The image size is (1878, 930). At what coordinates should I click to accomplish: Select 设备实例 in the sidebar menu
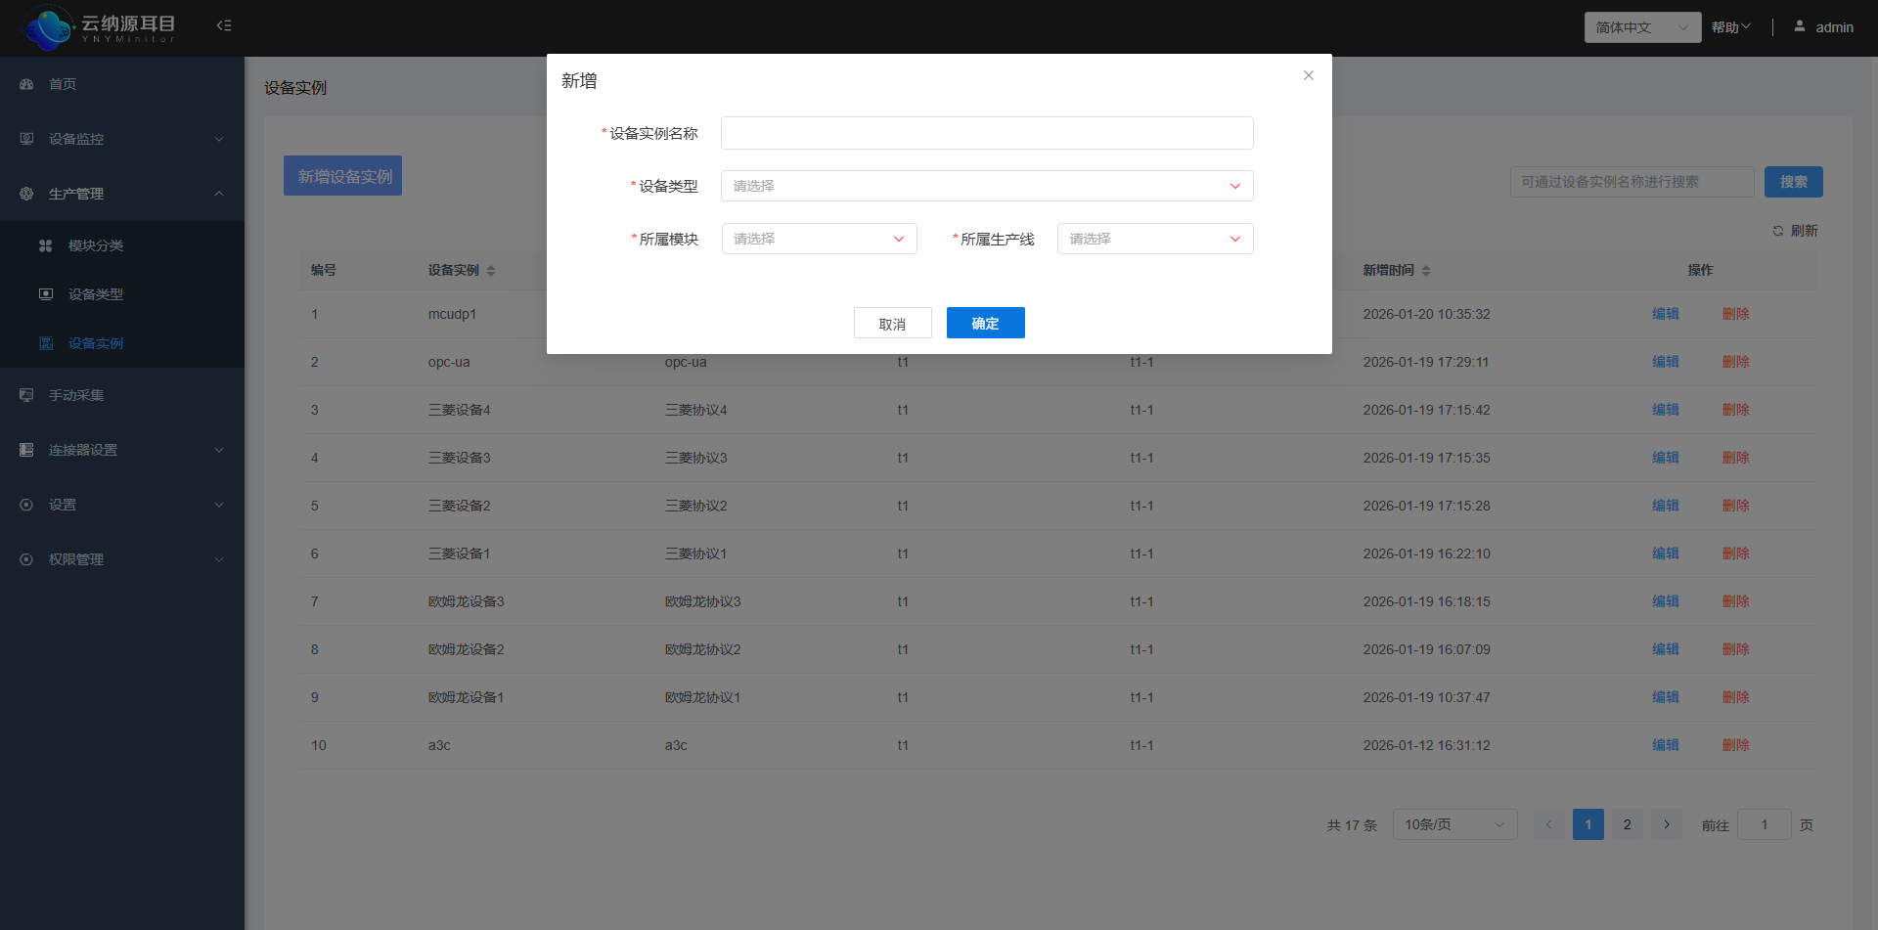(x=97, y=343)
